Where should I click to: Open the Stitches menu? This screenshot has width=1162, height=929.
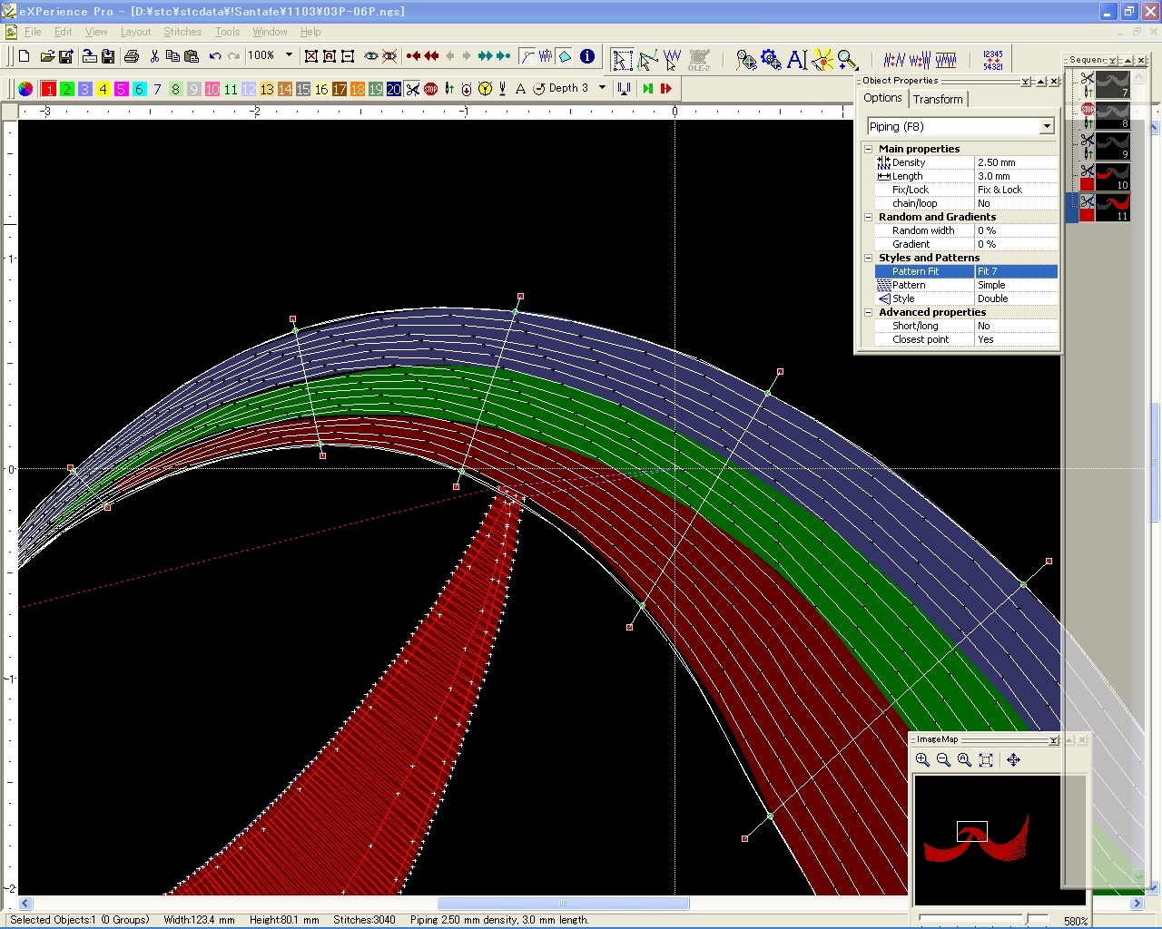[x=182, y=32]
